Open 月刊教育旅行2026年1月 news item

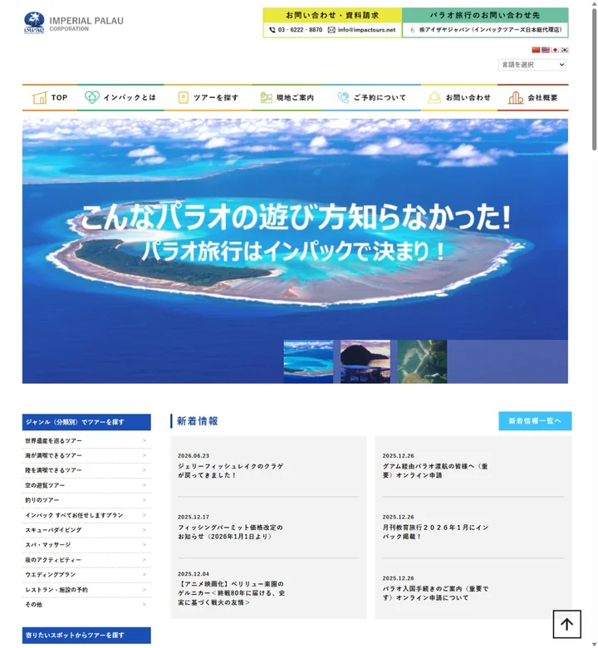(435, 532)
